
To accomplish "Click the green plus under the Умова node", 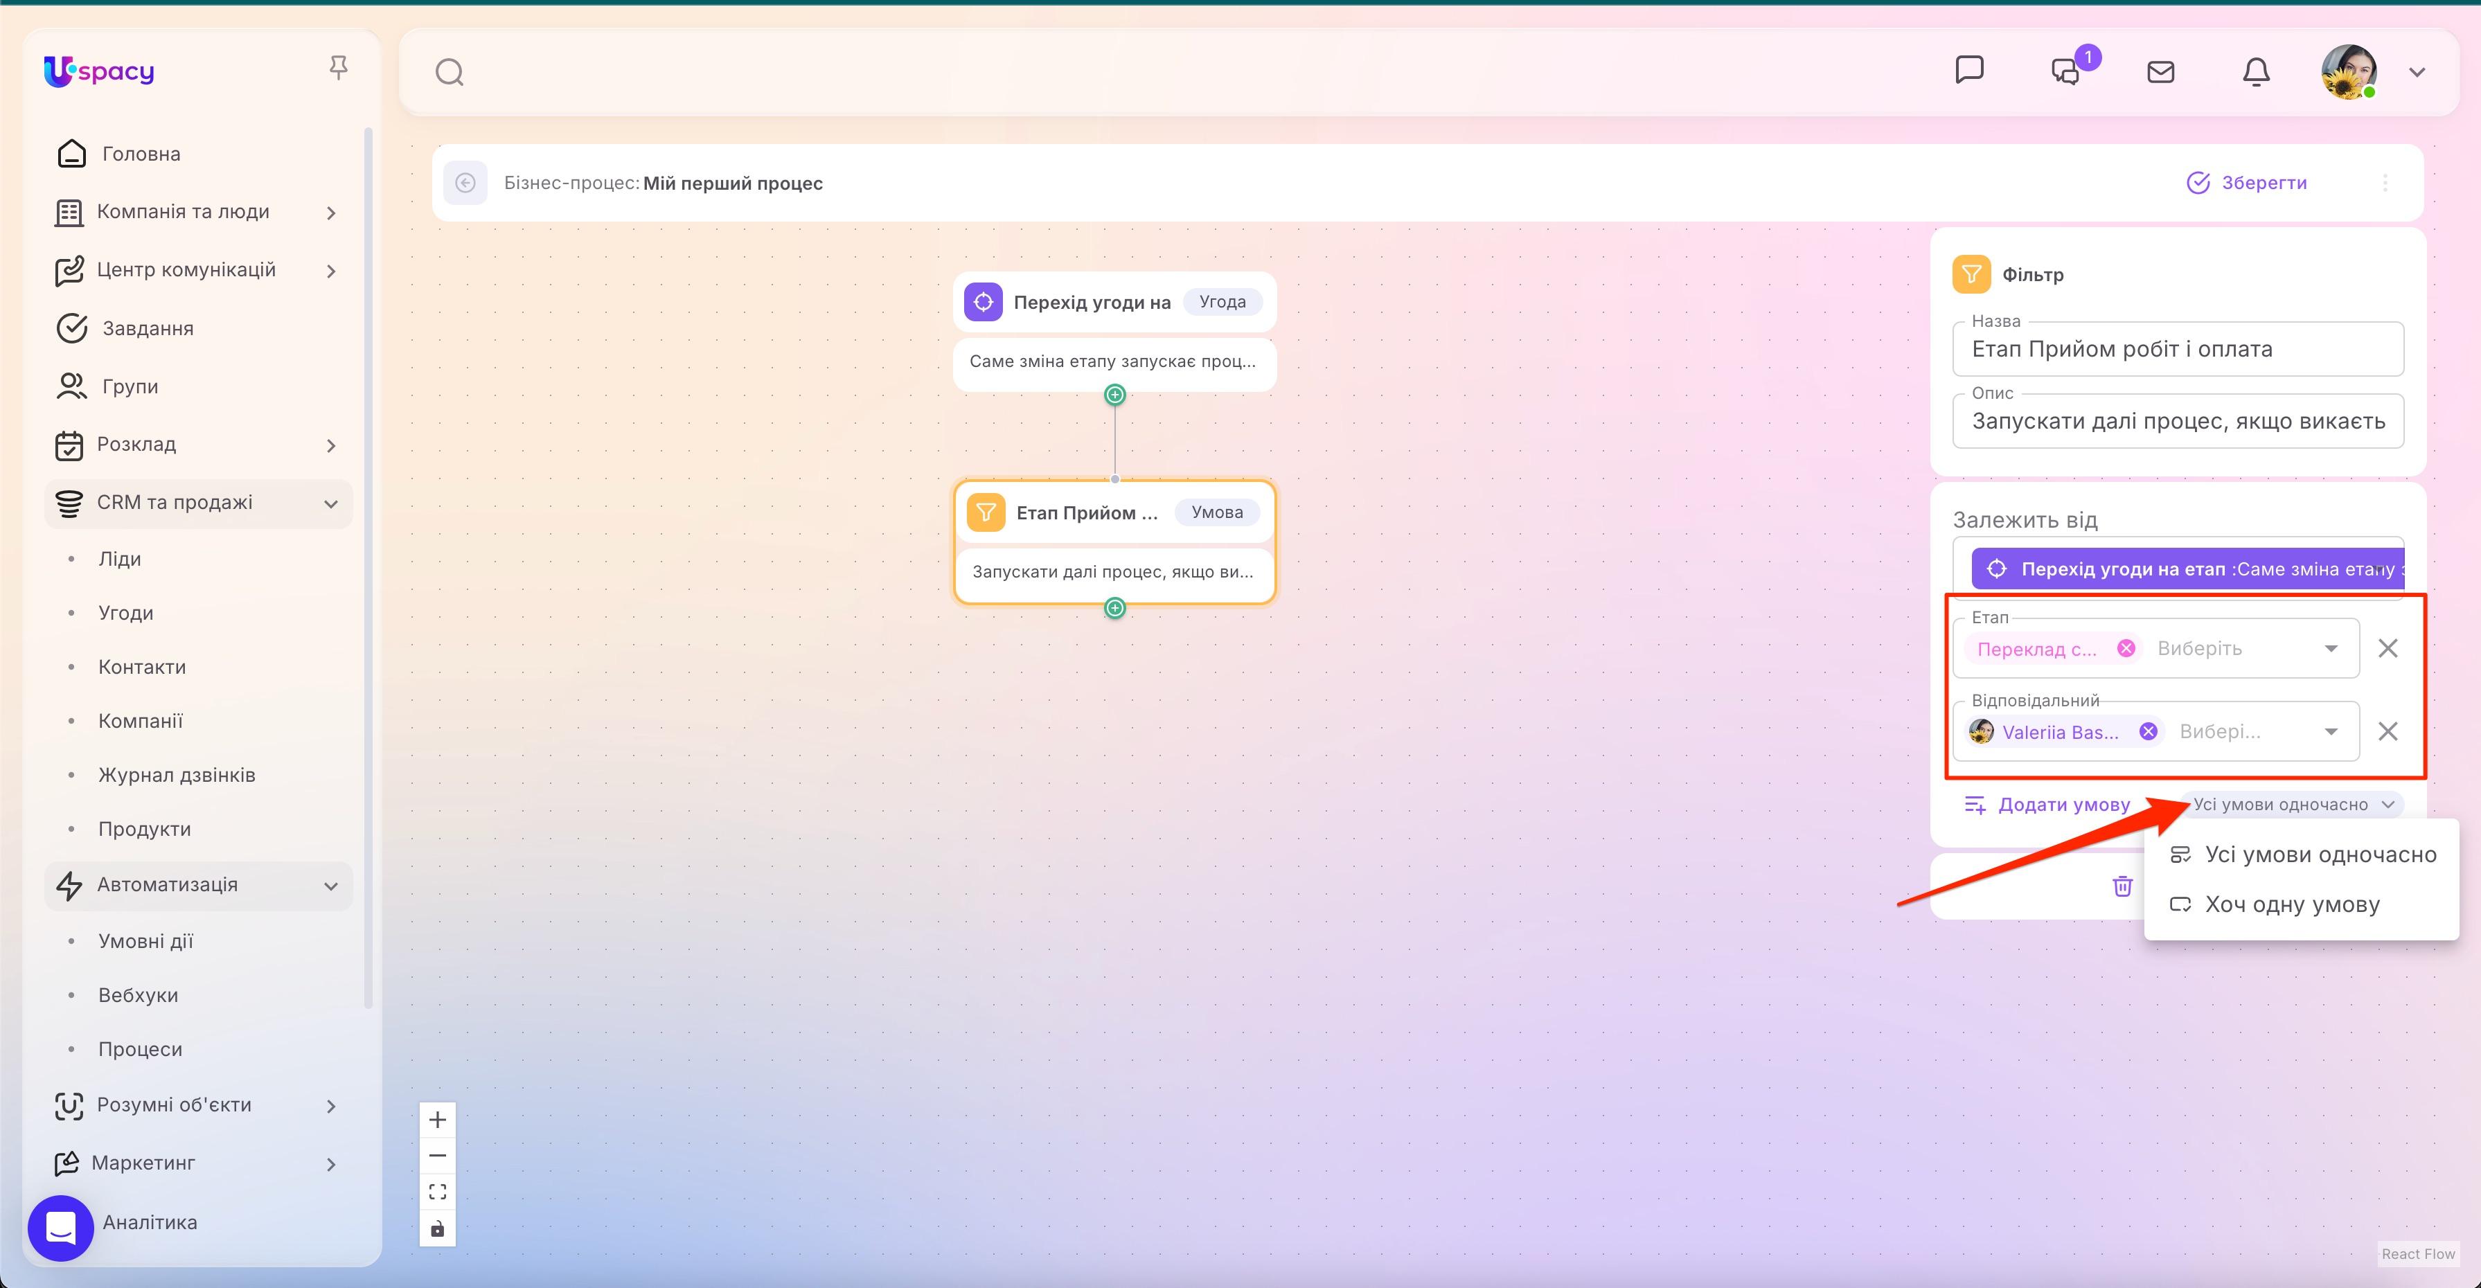I will [1114, 607].
